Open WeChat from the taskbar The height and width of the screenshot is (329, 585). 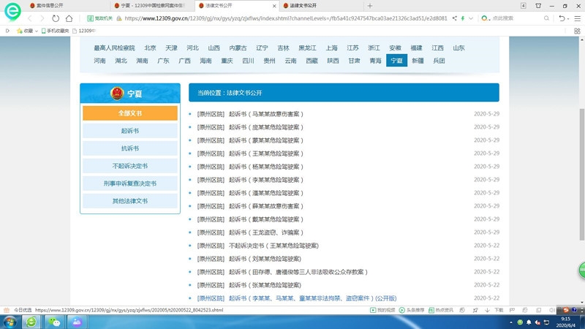54,322
